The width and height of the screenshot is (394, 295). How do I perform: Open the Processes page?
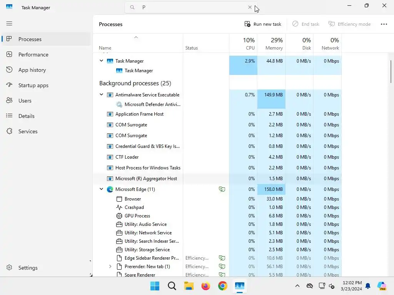[x=46, y=39]
